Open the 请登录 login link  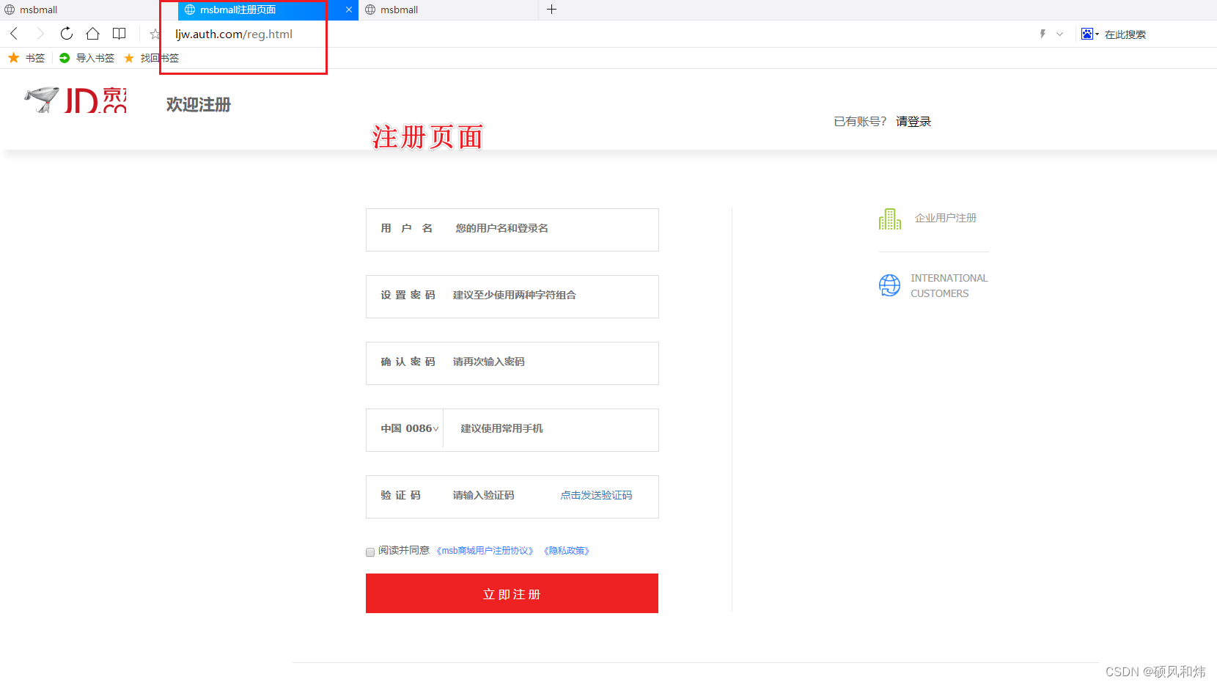tap(913, 121)
